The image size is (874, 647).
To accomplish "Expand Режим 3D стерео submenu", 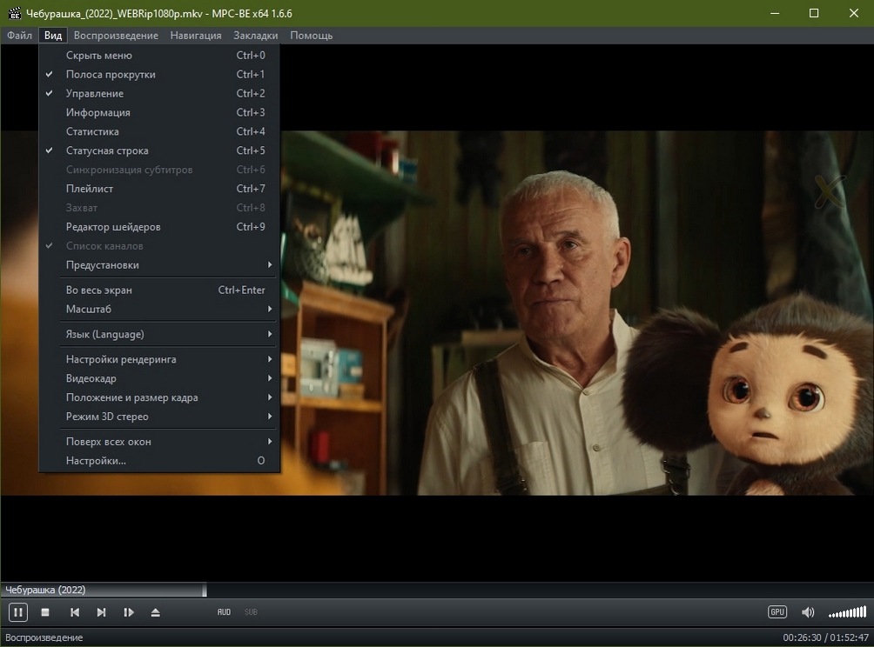I will (x=159, y=417).
